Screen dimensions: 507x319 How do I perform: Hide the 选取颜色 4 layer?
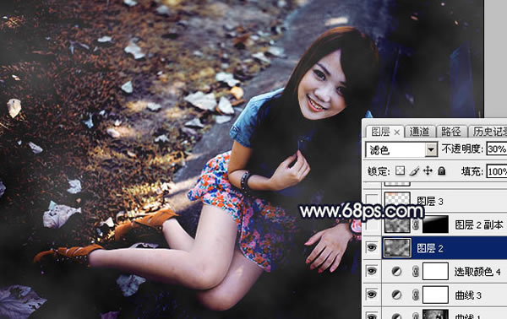(372, 271)
